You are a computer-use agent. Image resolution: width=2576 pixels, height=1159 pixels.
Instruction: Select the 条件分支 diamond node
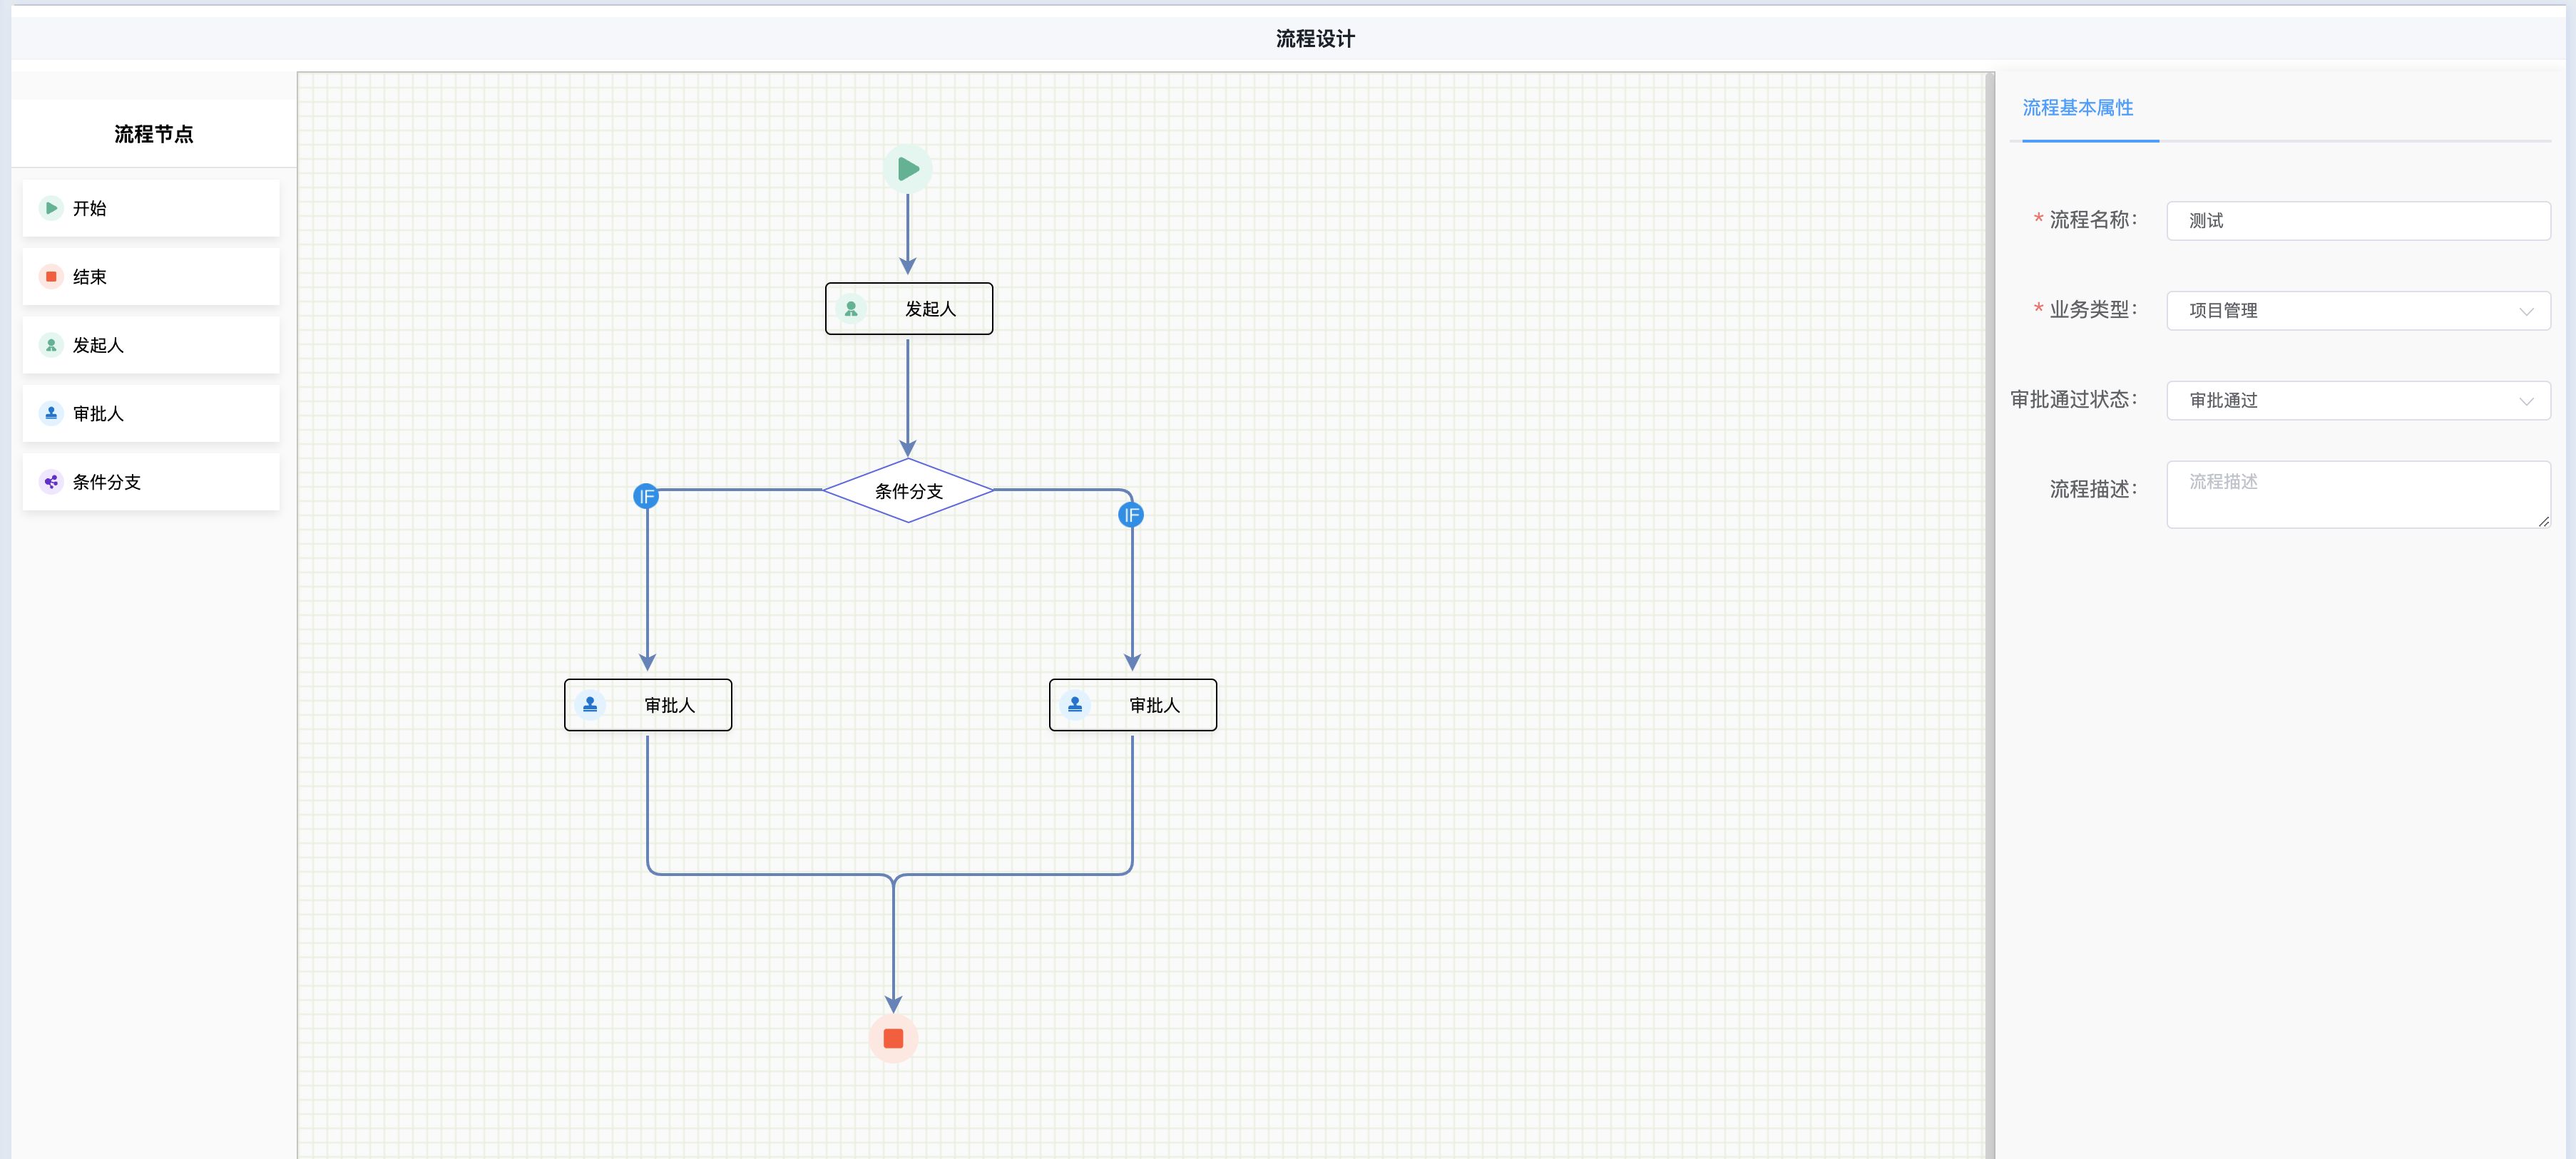tap(908, 490)
